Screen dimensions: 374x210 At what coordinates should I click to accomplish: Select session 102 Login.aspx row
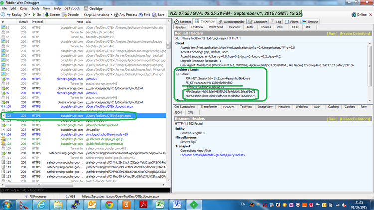(83, 116)
